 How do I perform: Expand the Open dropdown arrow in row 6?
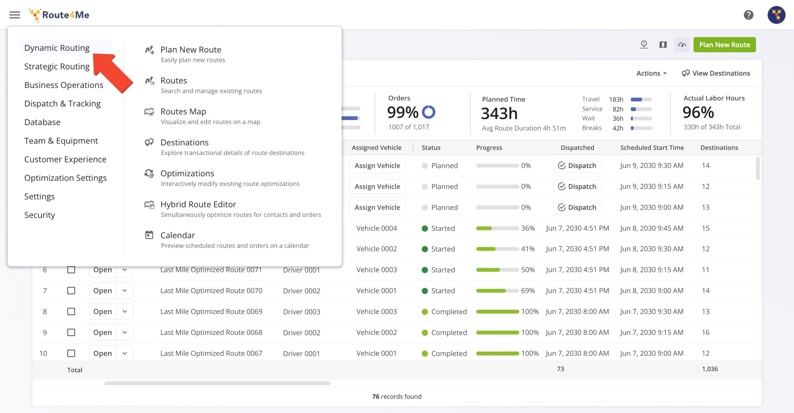click(125, 270)
